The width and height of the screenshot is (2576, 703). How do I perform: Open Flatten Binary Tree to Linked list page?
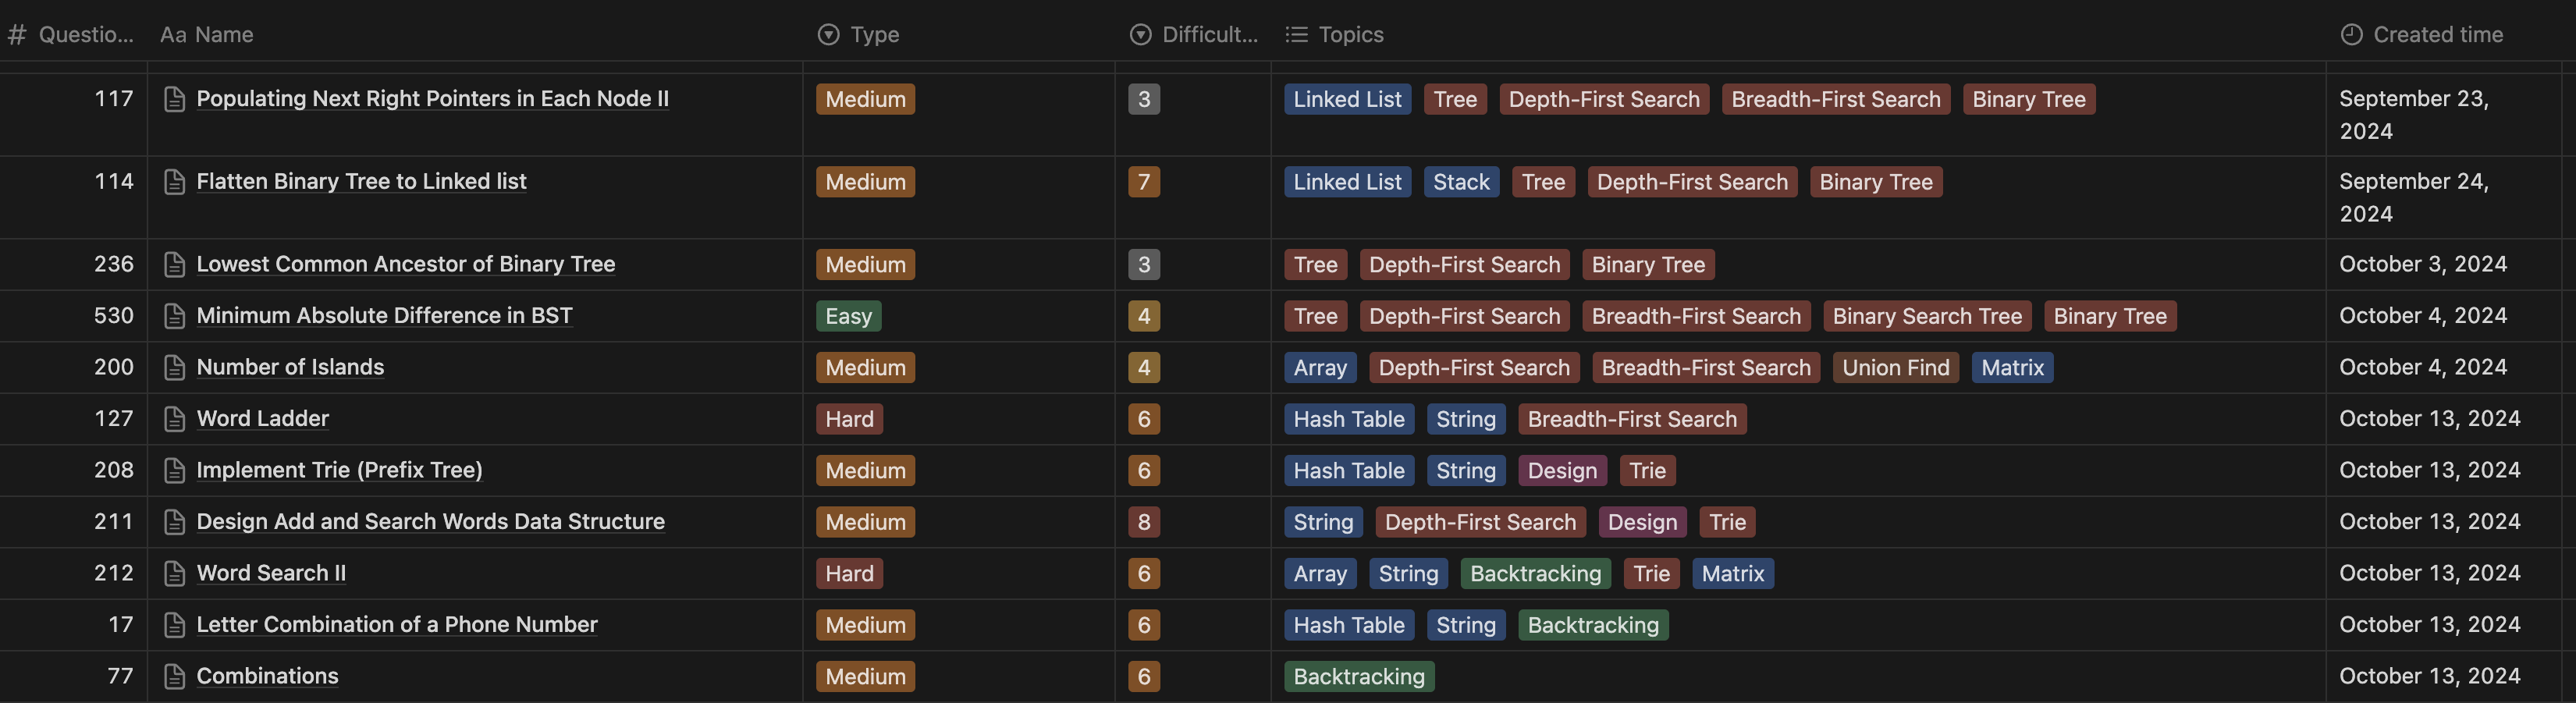pos(361,182)
